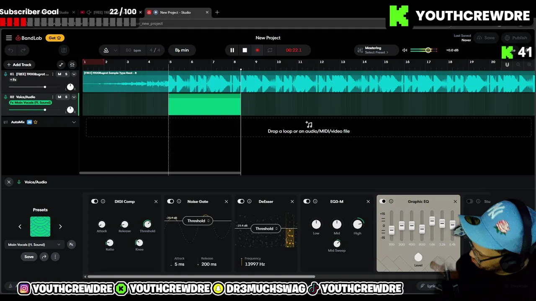Show info for DeEsser effect

click(x=249, y=202)
